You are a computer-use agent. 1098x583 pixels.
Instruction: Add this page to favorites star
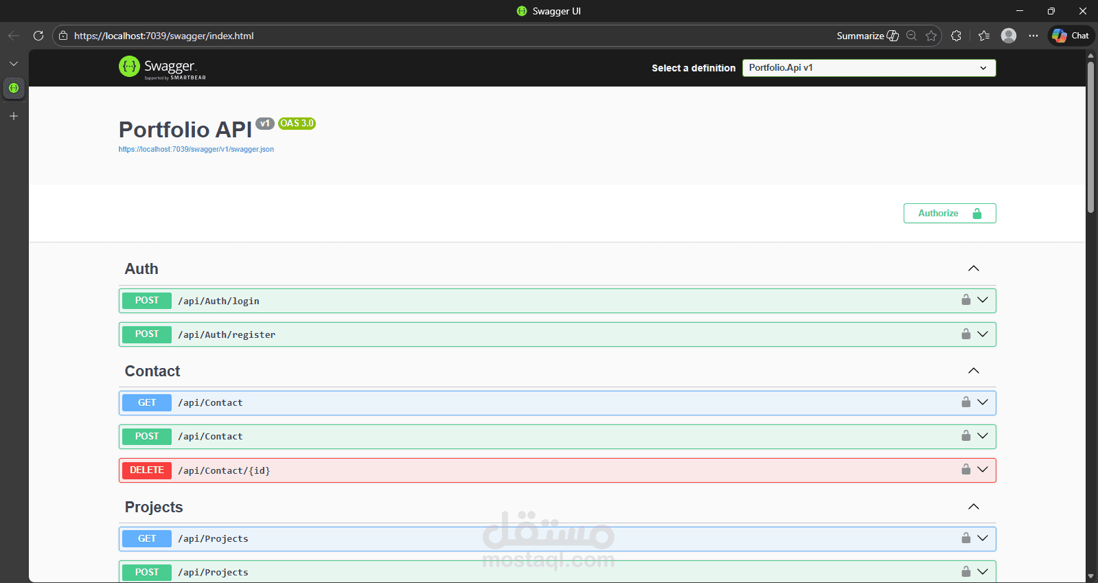click(931, 36)
